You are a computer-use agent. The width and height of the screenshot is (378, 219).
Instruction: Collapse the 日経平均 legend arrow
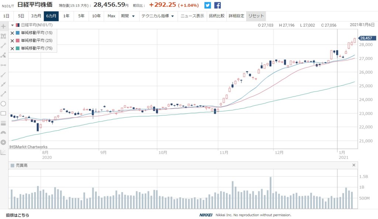click(12, 25)
